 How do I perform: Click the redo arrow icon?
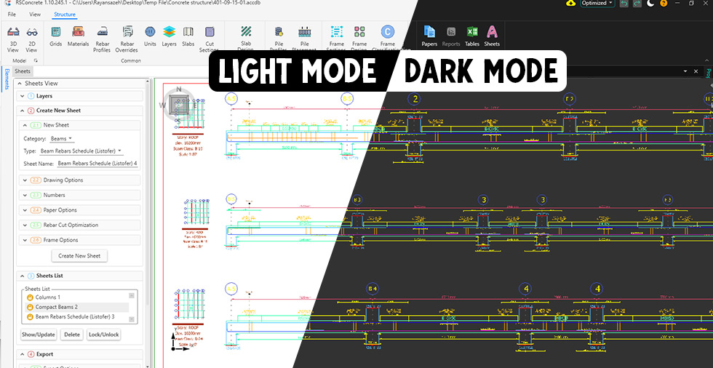click(x=637, y=3)
